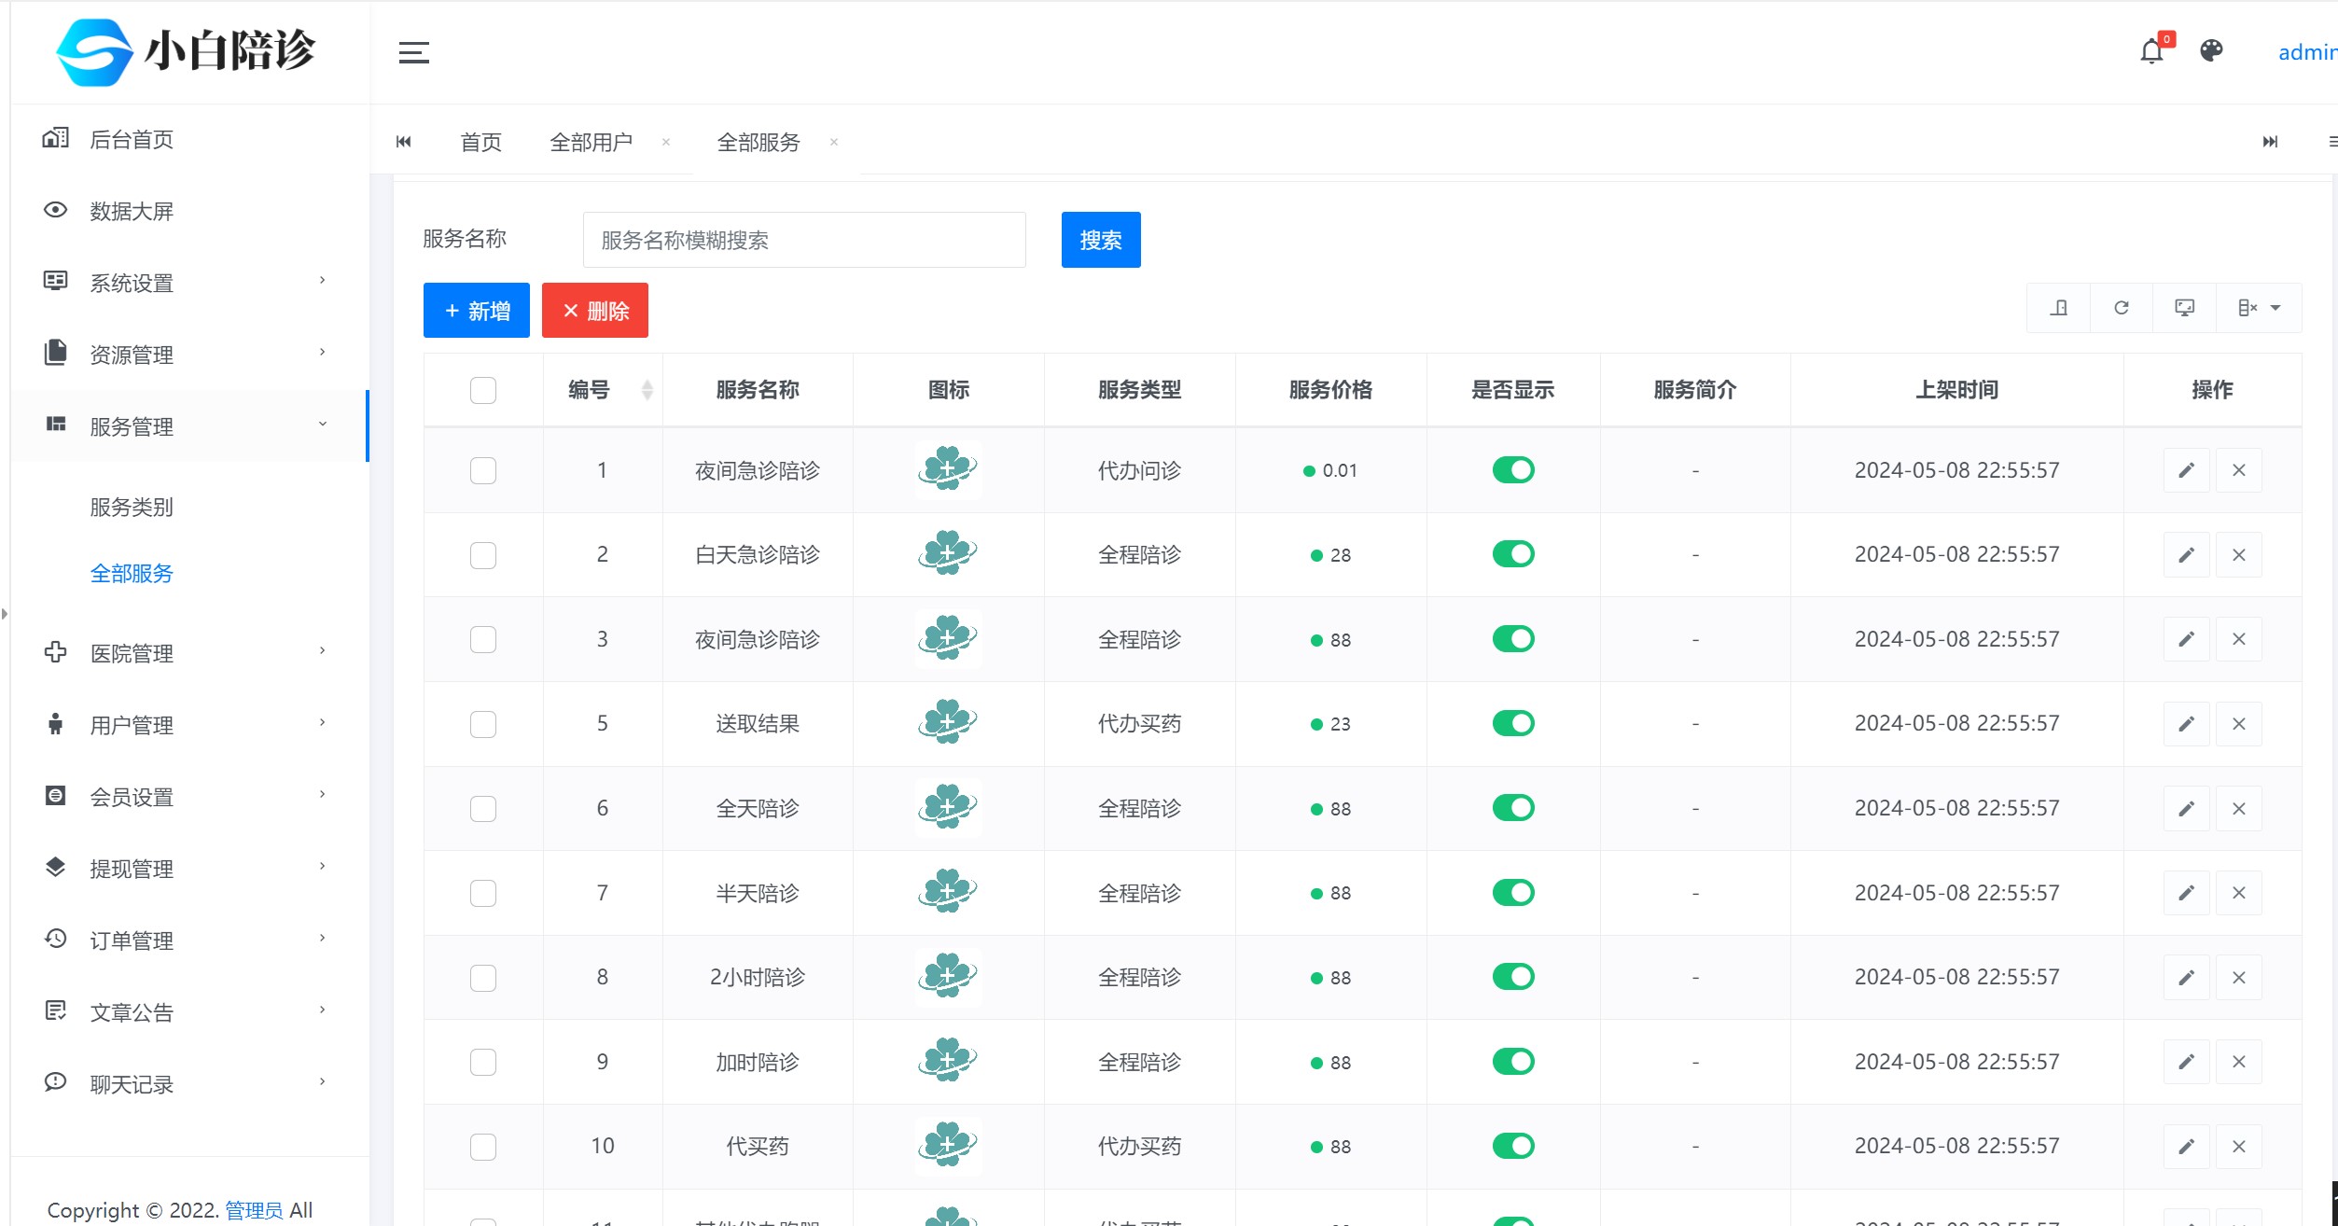The height and width of the screenshot is (1226, 2338).
Task: Edit service row 1 with the pencil icon
Action: pyautogui.click(x=2186, y=470)
